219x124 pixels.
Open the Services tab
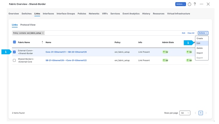115,14
